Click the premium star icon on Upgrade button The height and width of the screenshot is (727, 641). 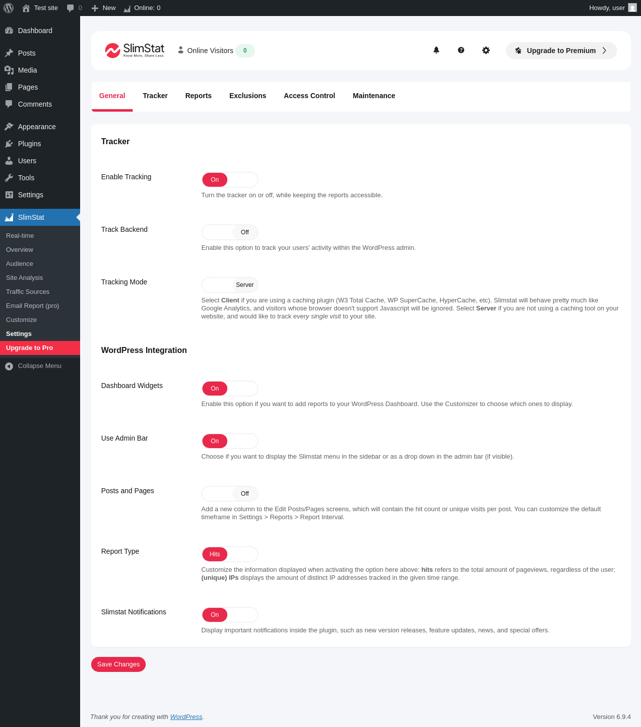pos(518,51)
